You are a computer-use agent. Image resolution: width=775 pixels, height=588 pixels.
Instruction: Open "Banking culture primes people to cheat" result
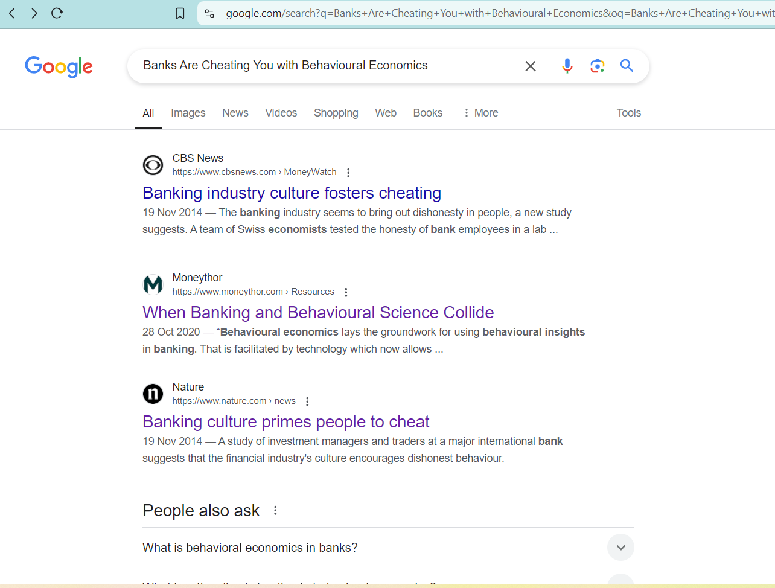[x=286, y=421]
